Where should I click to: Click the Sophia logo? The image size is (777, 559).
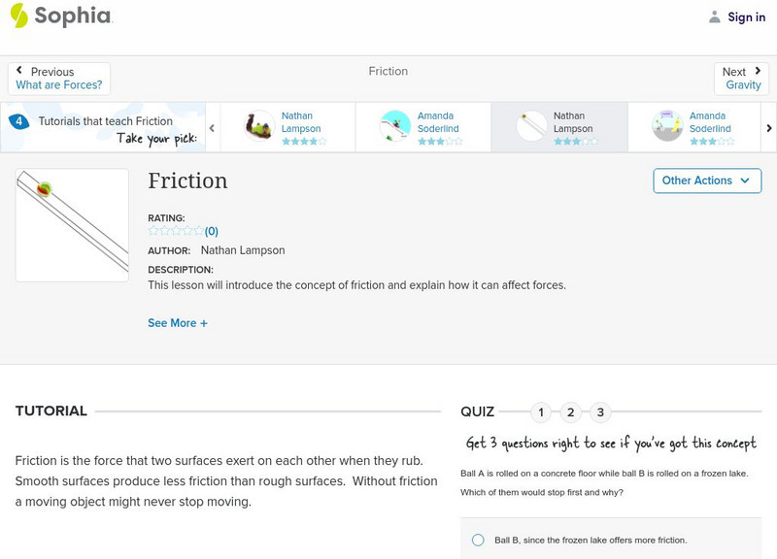(x=60, y=16)
